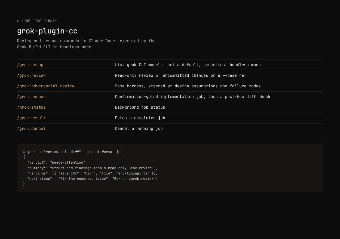Click the grok-plugin-cc page title
The width and height of the screenshot is (340, 239).
point(47,31)
